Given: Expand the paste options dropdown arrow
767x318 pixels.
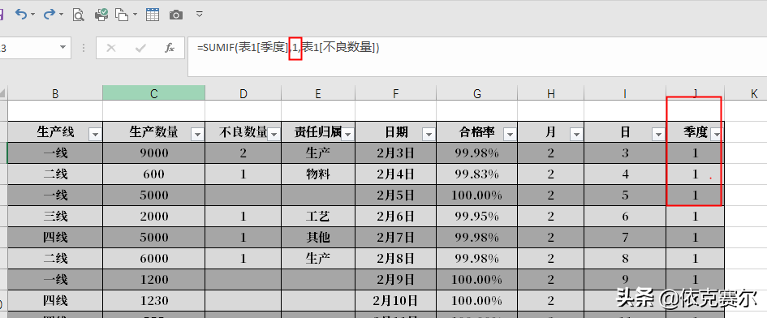Looking at the screenshot, I should pos(135,15).
